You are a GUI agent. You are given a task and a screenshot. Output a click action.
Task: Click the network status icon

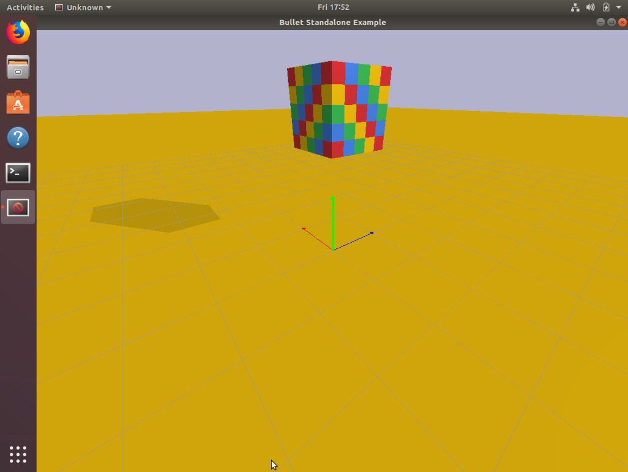click(x=575, y=7)
